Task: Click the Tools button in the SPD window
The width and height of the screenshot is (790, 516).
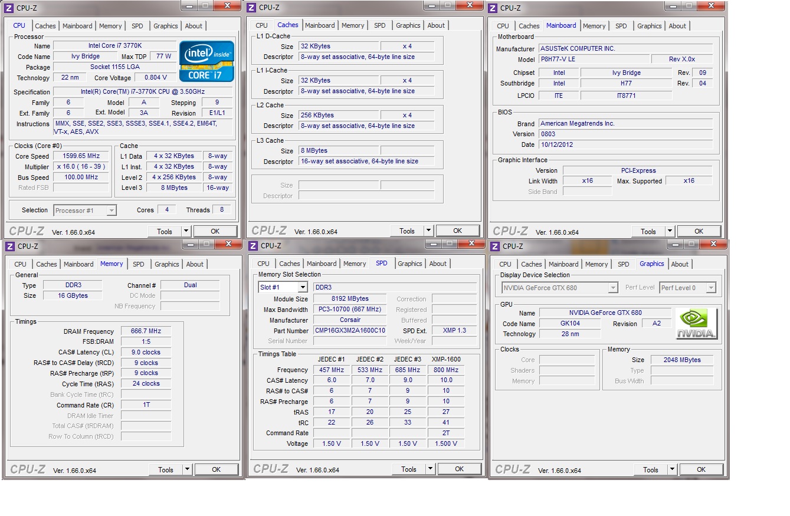Action: click(x=409, y=469)
